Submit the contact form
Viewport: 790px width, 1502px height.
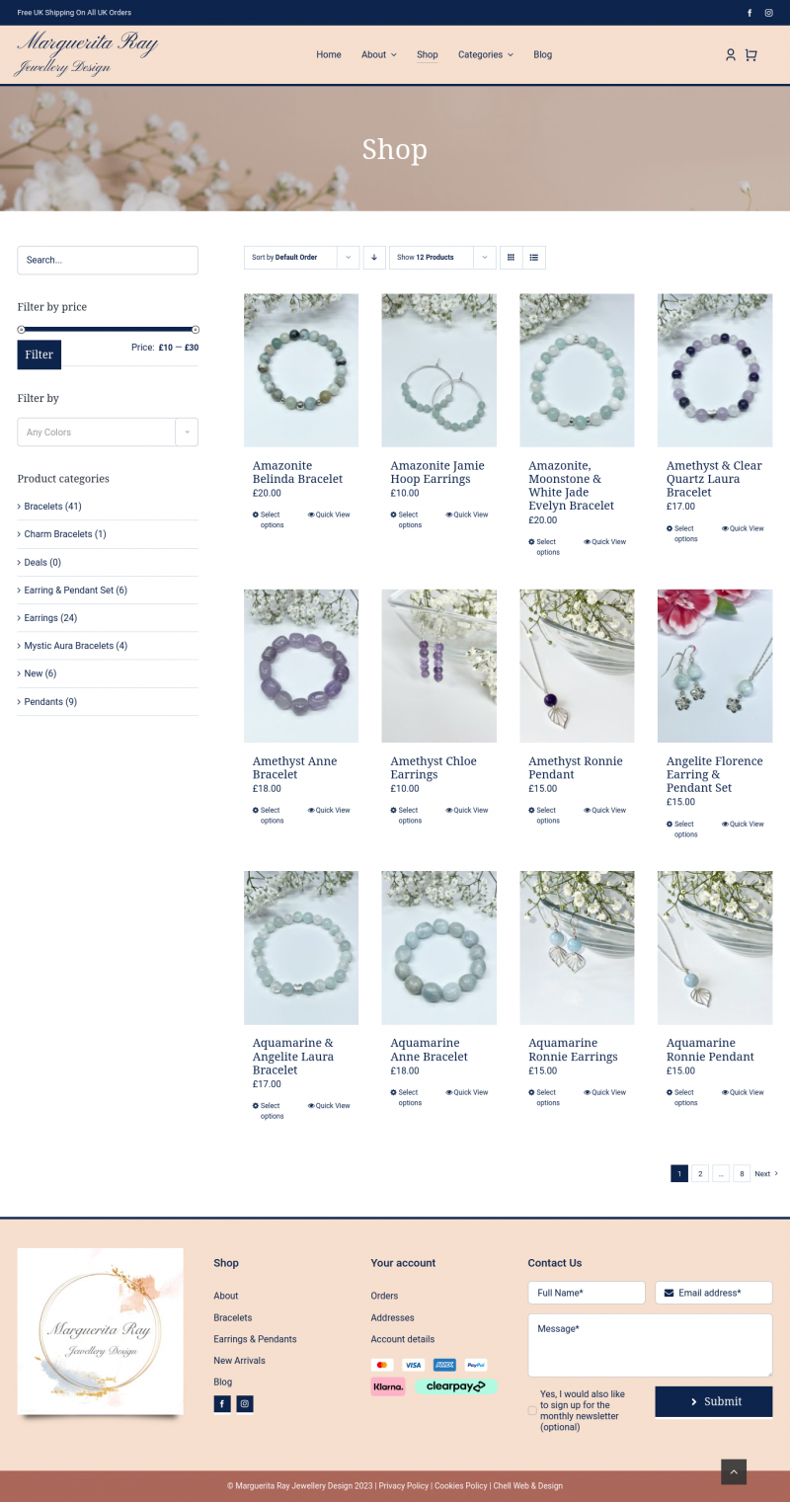point(714,1401)
